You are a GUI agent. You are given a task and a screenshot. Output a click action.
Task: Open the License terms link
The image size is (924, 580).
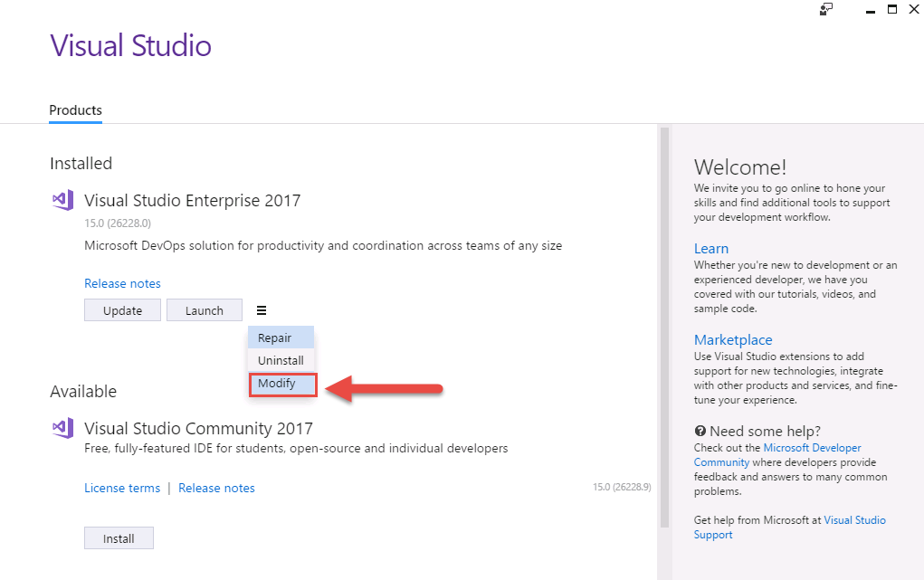122,488
